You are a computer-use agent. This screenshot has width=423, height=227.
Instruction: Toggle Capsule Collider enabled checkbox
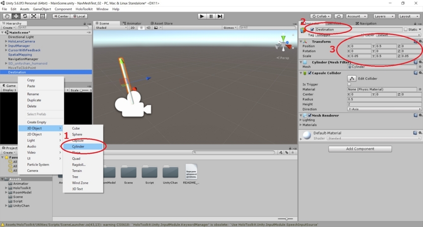[310, 73]
